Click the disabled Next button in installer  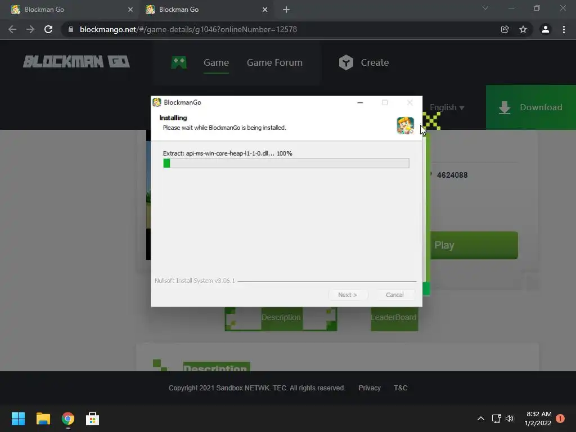coord(348,295)
